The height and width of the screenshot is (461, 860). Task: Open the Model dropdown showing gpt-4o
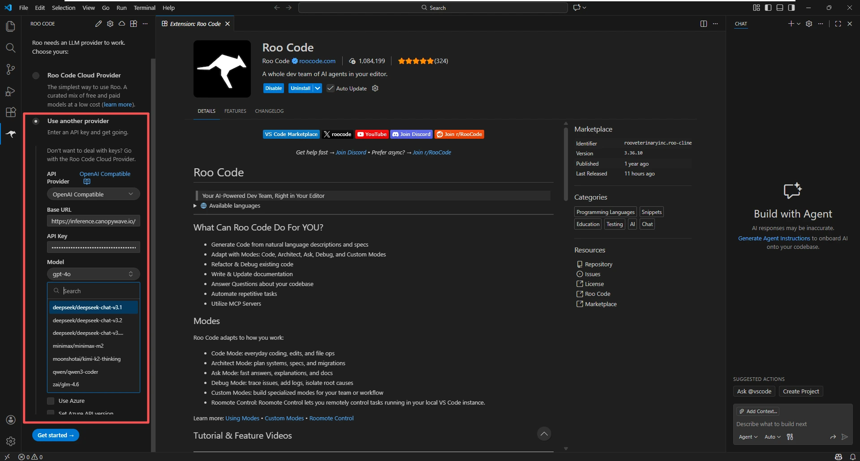pos(93,273)
